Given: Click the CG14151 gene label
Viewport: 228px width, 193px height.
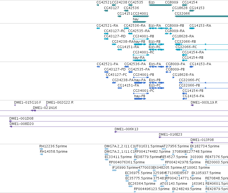Looking at the screenshot, I should pos(125,13).
